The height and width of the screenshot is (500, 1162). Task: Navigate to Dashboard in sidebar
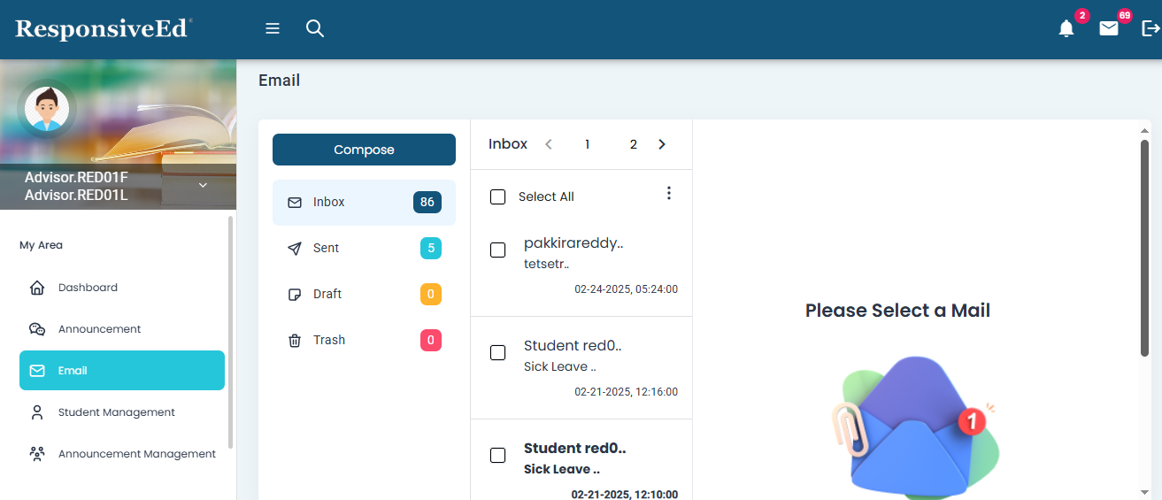click(x=88, y=288)
